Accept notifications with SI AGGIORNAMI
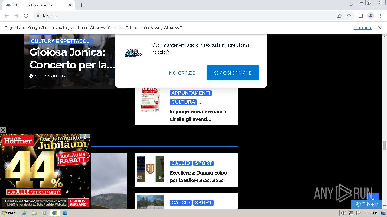387x217 pixels. point(233,73)
